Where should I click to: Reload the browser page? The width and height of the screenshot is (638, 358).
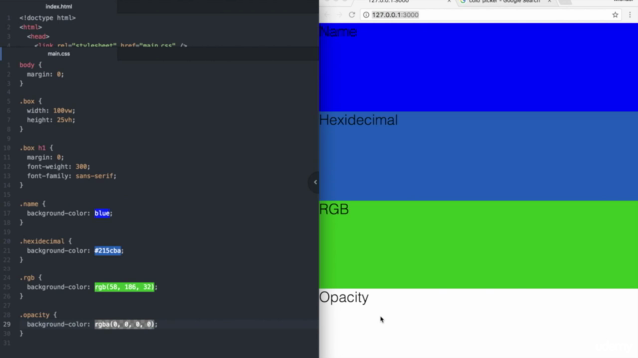click(352, 15)
